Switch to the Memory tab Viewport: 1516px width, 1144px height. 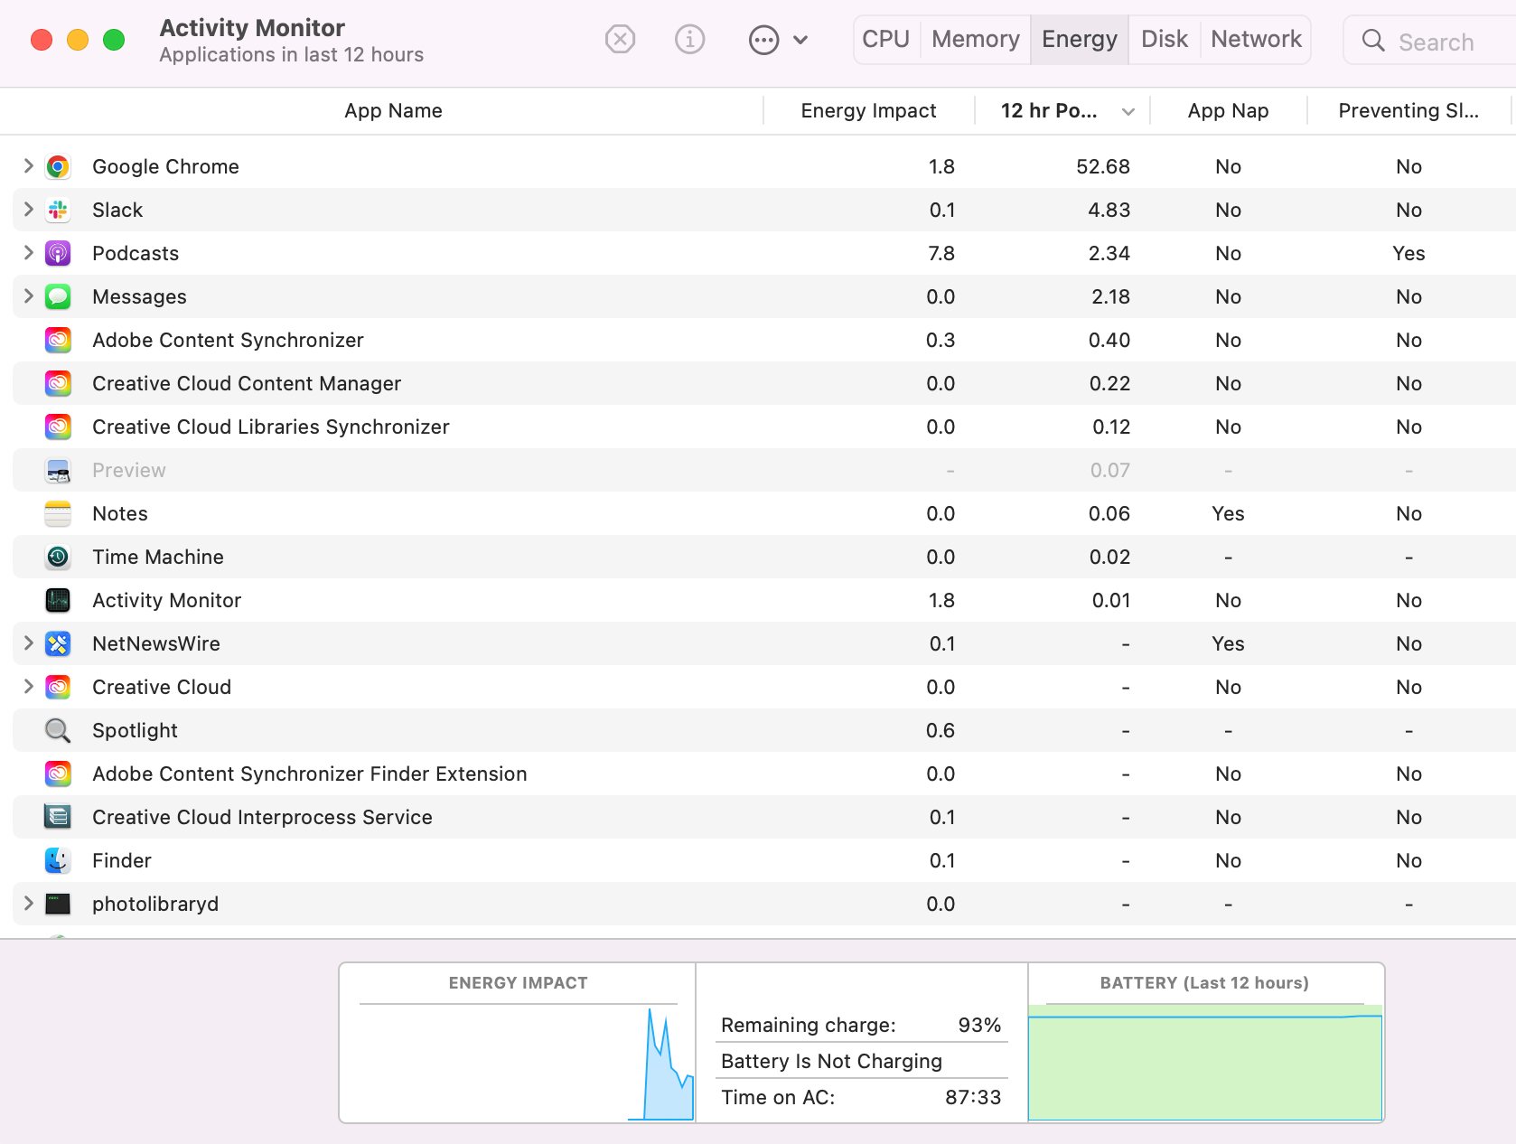975,40
